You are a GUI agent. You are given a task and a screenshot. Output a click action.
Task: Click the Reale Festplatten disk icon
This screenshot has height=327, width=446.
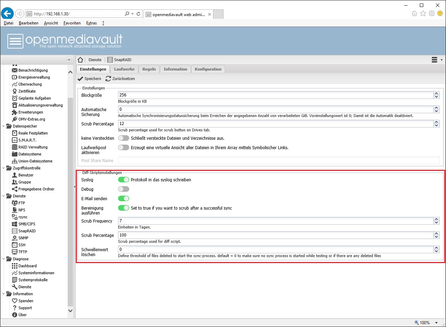click(15, 133)
